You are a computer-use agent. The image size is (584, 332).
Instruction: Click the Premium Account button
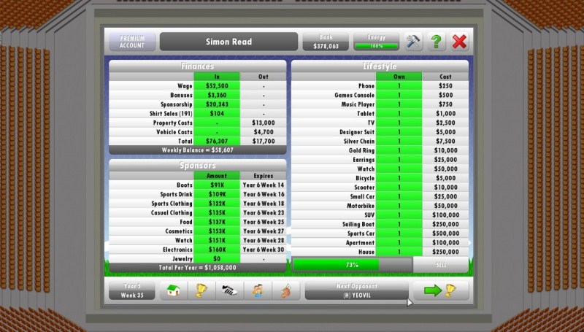132,42
